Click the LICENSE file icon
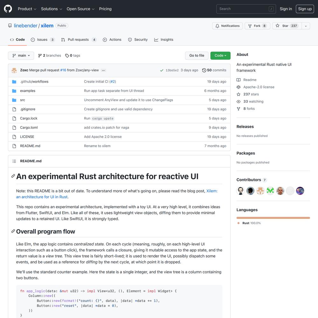 (x=14, y=137)
